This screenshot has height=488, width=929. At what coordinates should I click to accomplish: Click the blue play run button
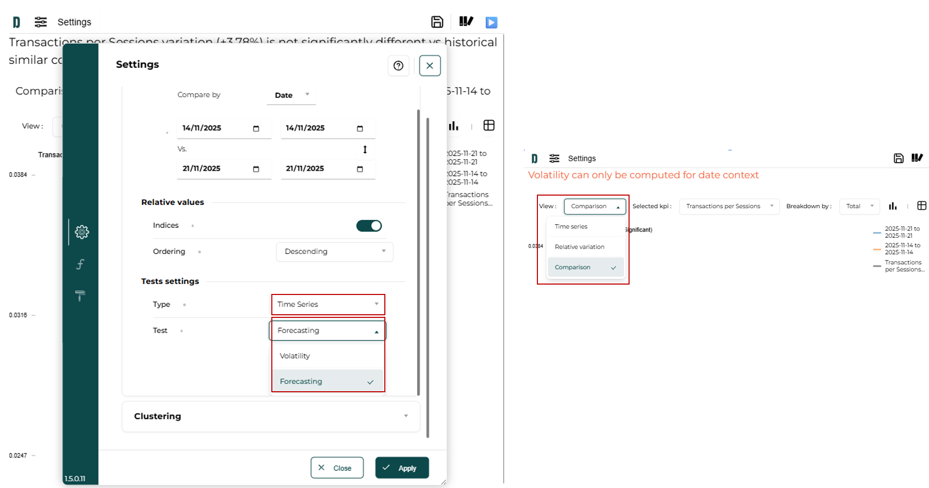pos(491,22)
